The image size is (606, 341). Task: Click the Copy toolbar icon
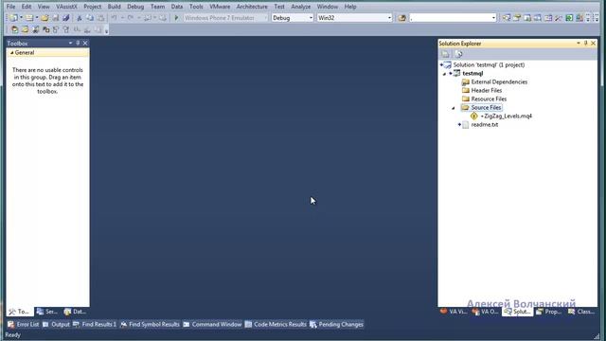tap(90, 18)
